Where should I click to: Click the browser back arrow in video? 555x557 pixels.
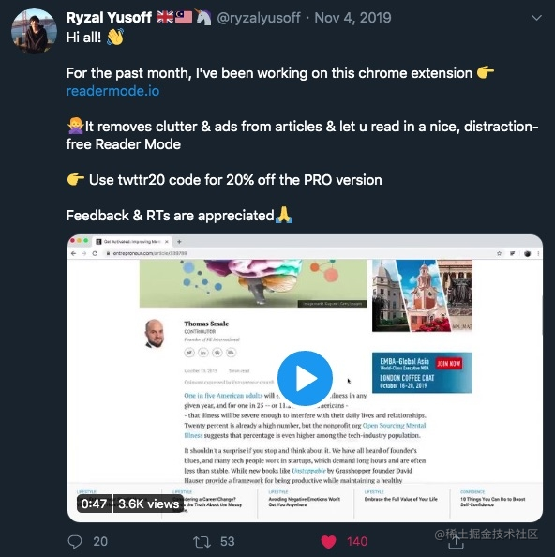pyautogui.click(x=73, y=253)
